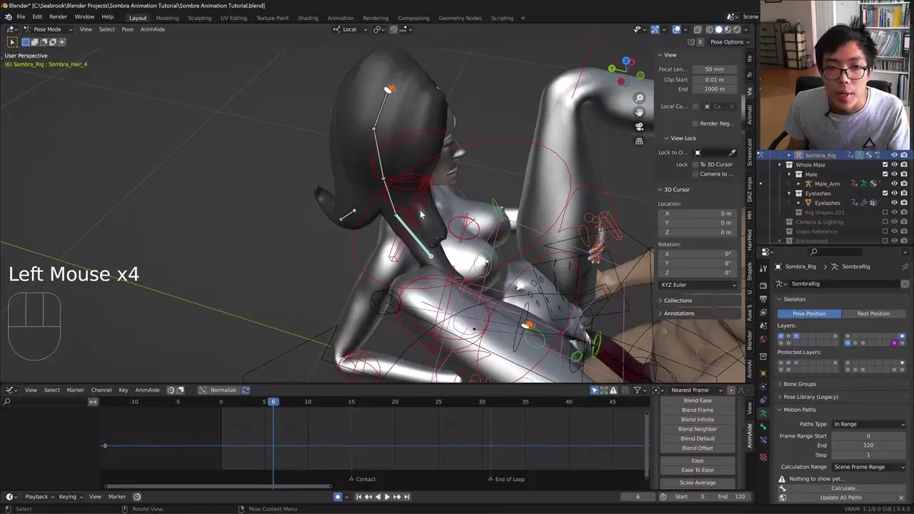Click the Rest Position button

coord(873,313)
